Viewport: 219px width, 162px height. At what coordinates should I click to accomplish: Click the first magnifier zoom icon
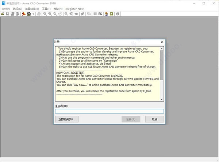45,14
